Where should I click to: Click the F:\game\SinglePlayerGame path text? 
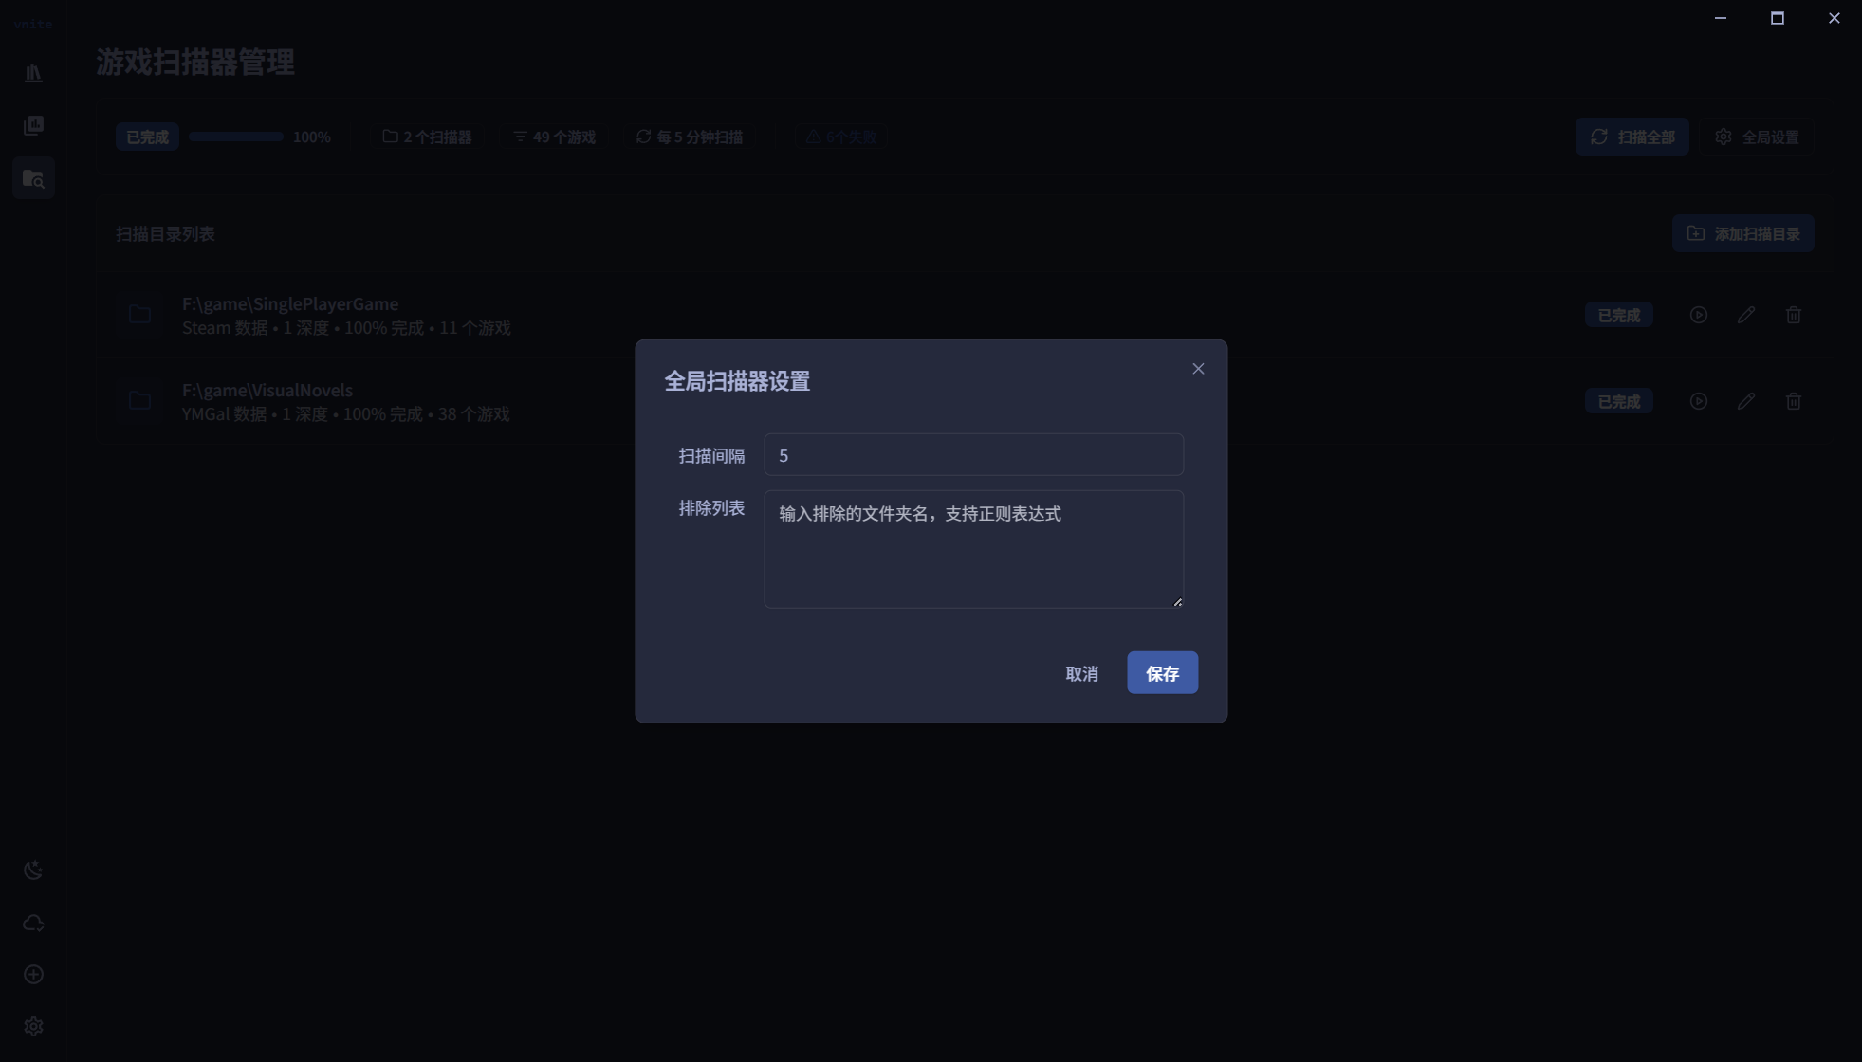(290, 303)
